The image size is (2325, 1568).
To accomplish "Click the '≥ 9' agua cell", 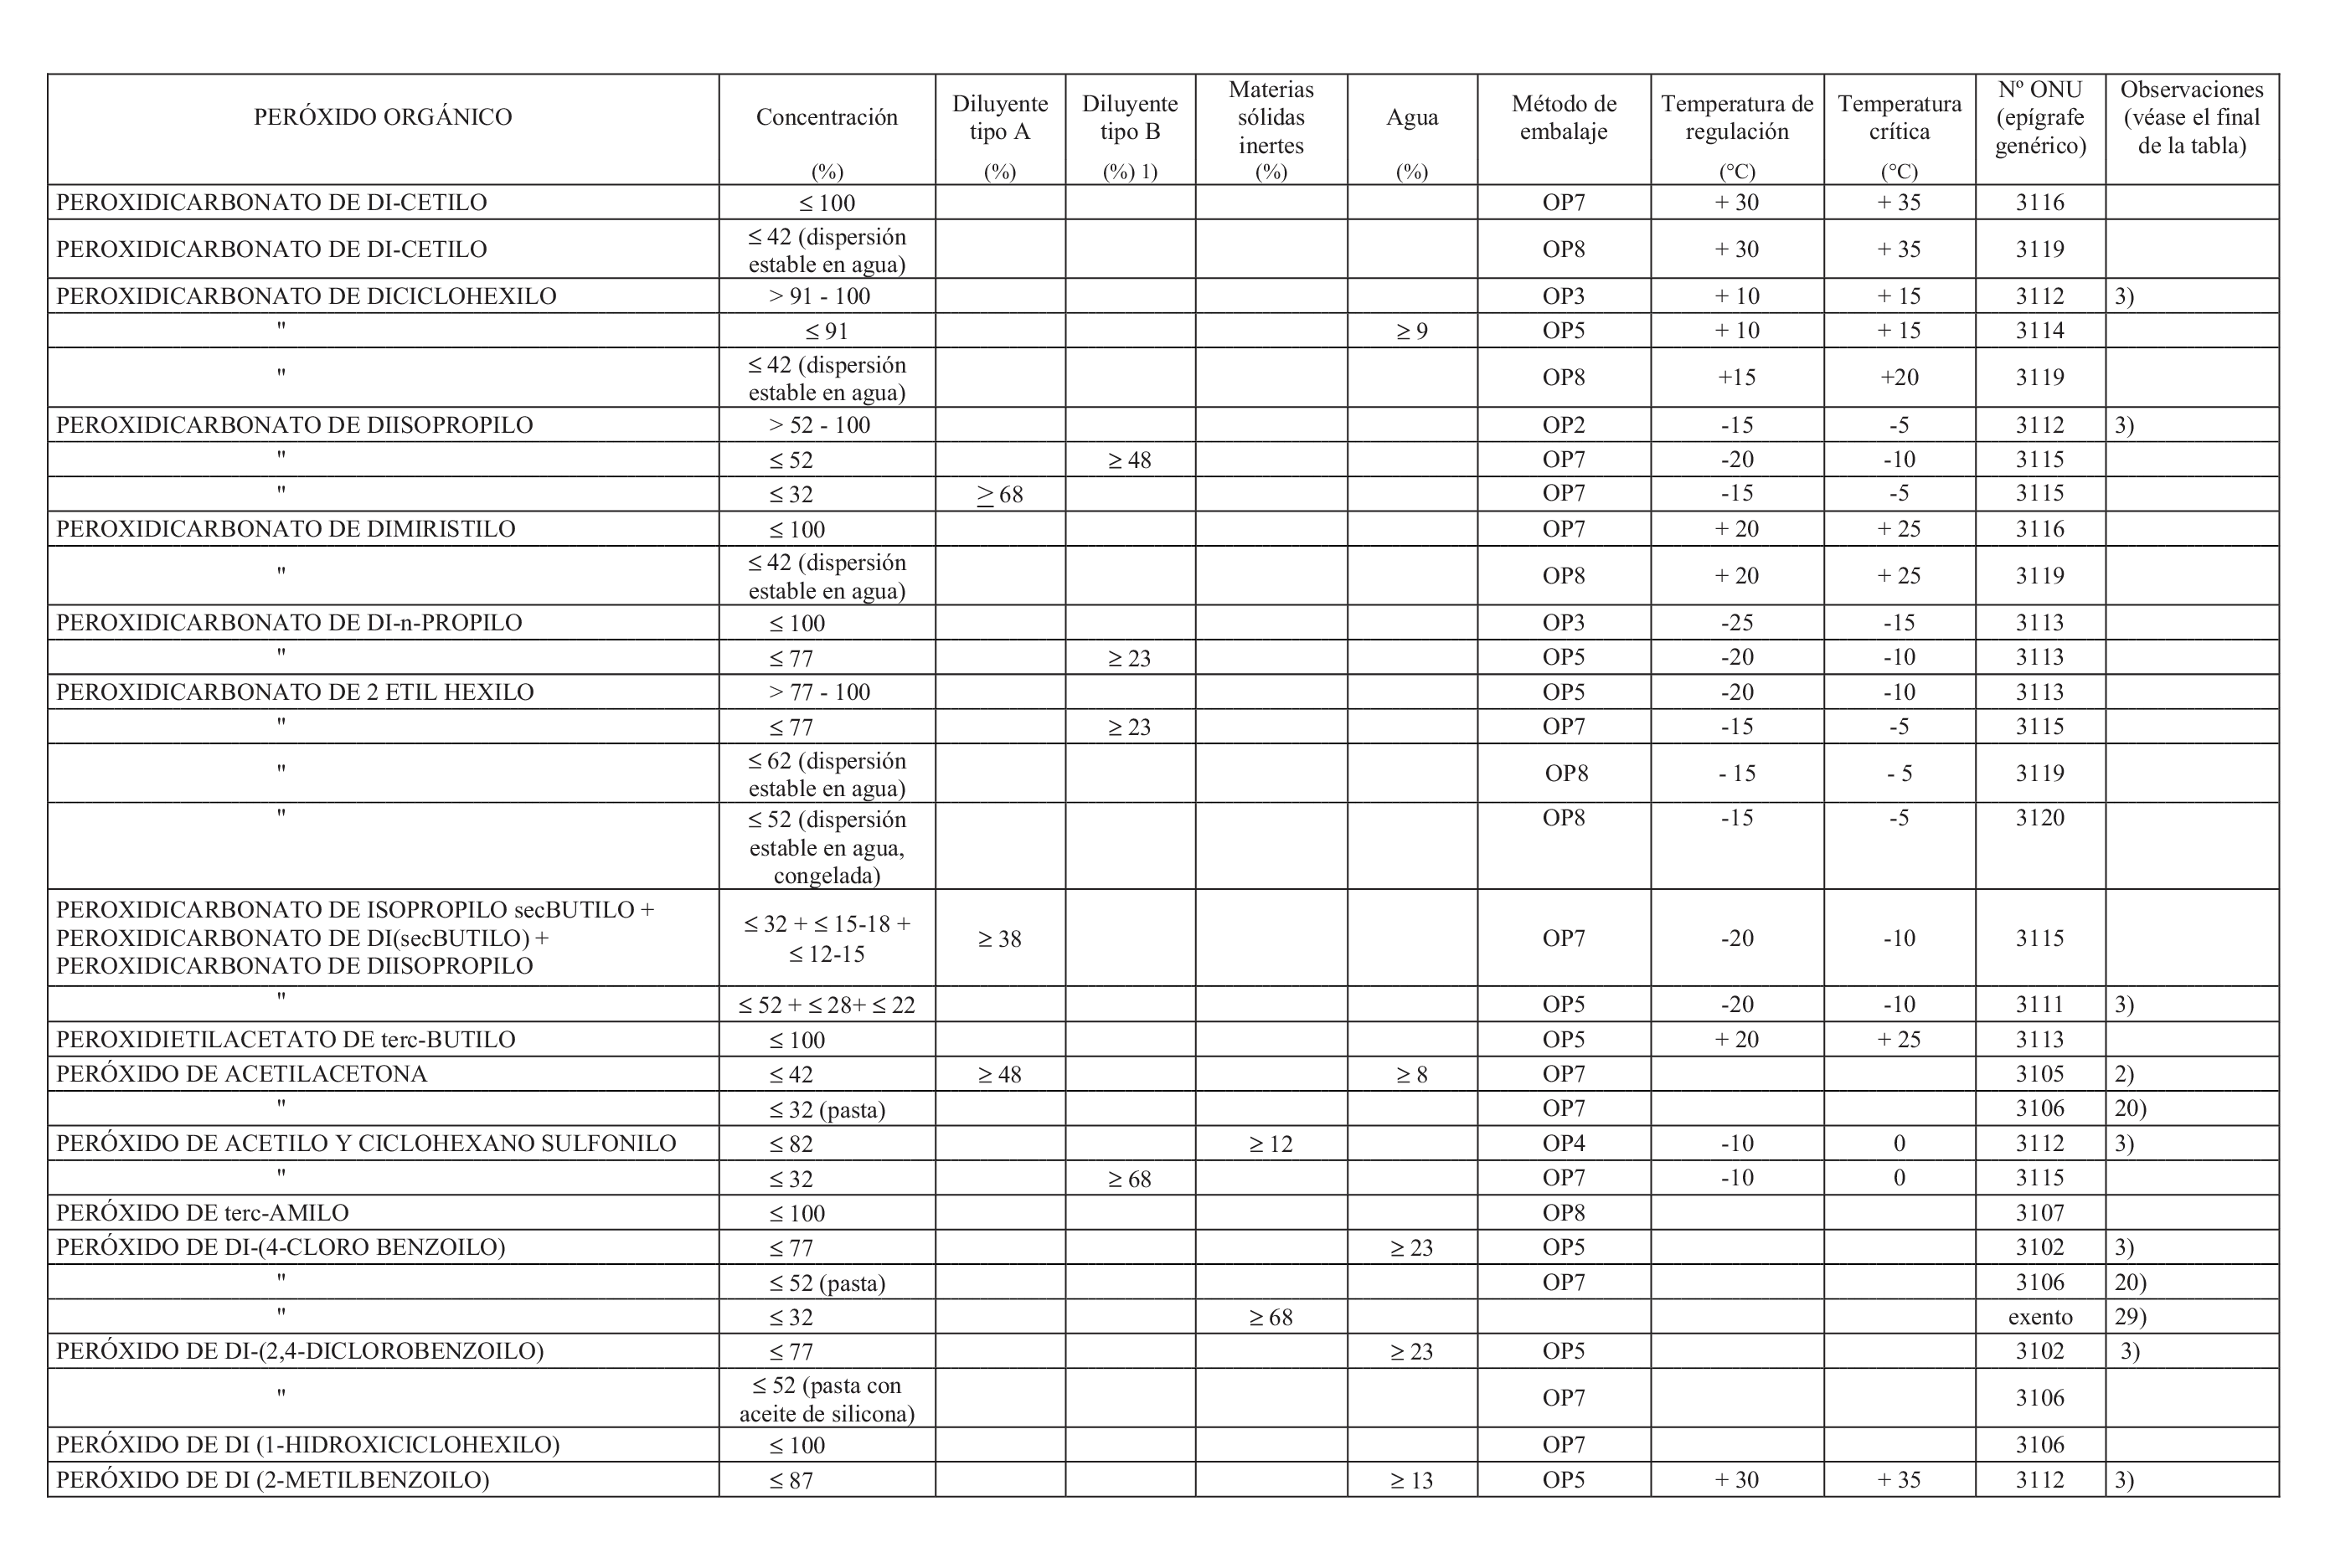I will coord(1411,331).
